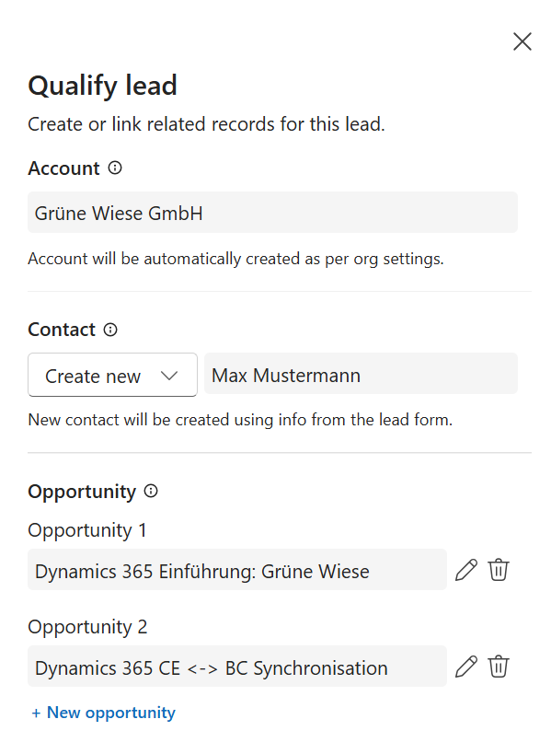Delete Opportunity 2 with the trash icon
The height and width of the screenshot is (754, 551).
tap(499, 667)
